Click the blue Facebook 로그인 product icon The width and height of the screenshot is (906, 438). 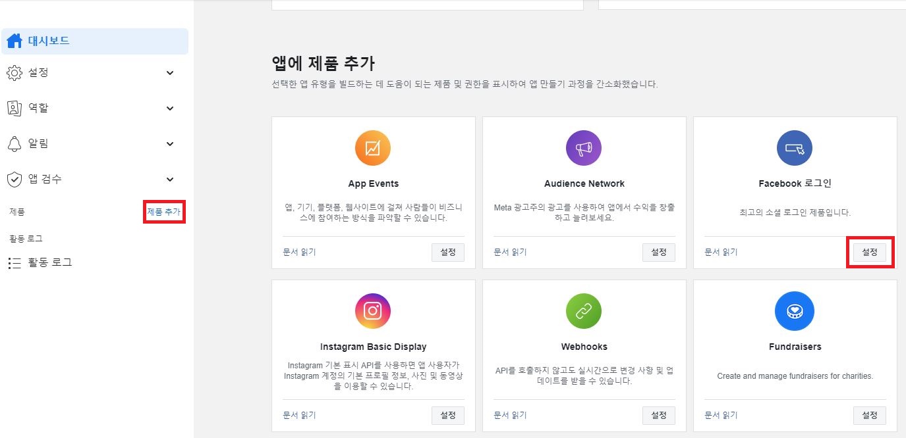795,148
